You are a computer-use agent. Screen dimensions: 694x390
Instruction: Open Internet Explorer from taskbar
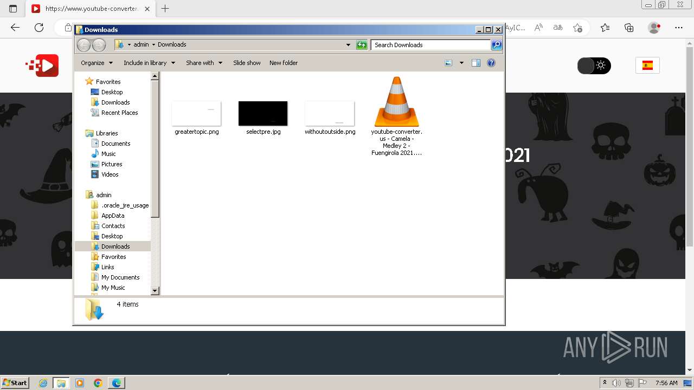point(43,383)
